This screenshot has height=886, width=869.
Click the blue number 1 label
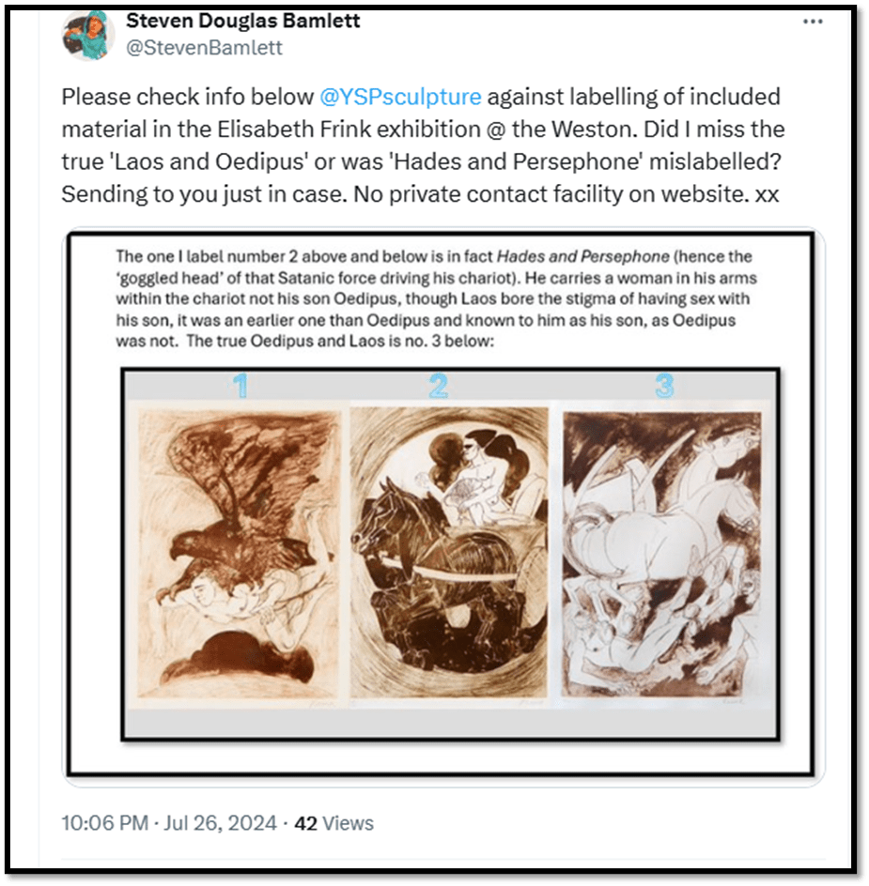click(x=241, y=387)
